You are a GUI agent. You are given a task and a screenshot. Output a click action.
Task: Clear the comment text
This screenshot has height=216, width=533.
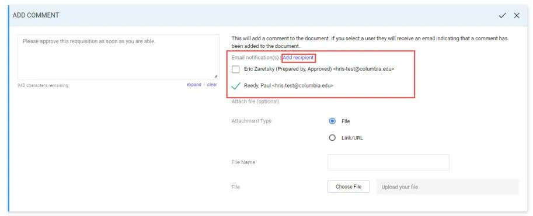click(212, 85)
